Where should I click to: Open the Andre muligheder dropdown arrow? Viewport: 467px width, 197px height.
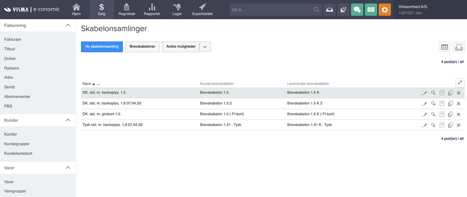click(x=205, y=47)
